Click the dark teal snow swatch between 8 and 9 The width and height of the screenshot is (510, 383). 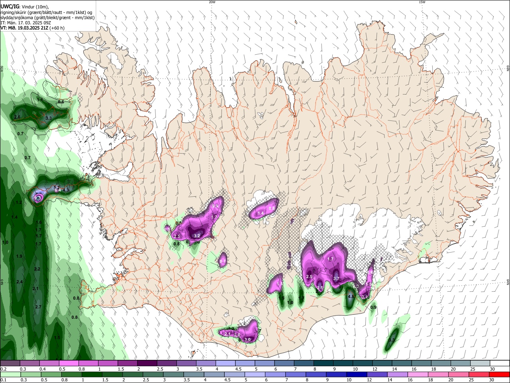click(324, 363)
